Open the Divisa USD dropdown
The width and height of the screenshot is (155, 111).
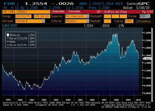[x=145, y=16]
